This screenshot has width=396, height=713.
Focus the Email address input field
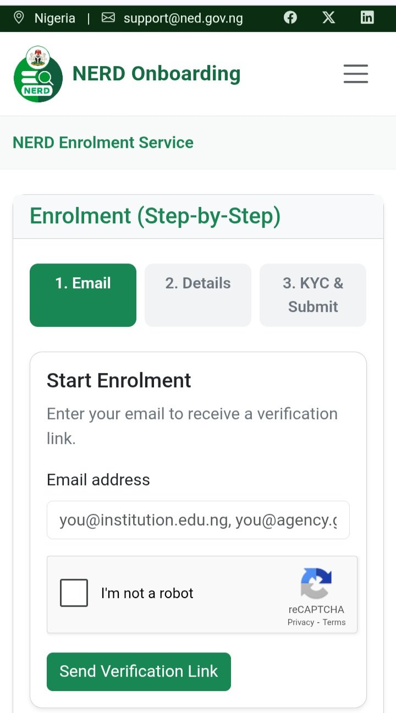(198, 520)
